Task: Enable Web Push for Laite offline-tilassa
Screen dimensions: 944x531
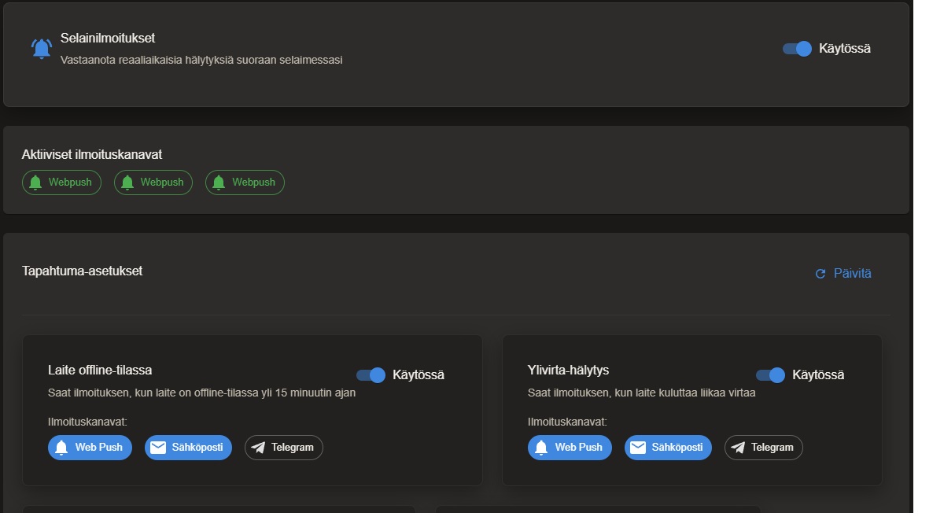Action: pyautogui.click(x=90, y=448)
